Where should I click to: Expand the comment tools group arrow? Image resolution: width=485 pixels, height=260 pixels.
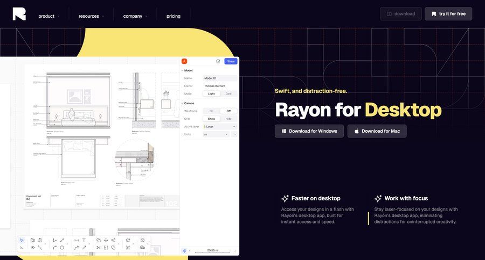pos(148,244)
